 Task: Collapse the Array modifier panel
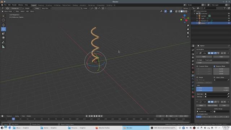(197, 53)
